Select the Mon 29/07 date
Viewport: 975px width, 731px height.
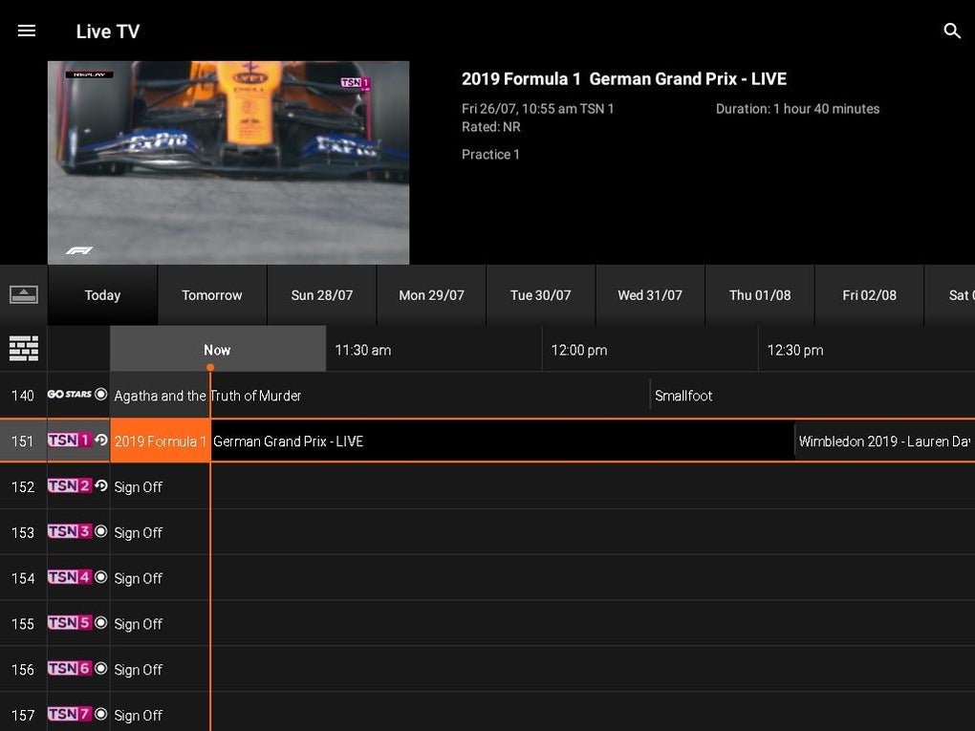431,294
